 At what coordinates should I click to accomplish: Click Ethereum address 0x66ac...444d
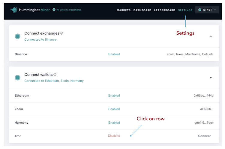pyautogui.click(x=203, y=96)
